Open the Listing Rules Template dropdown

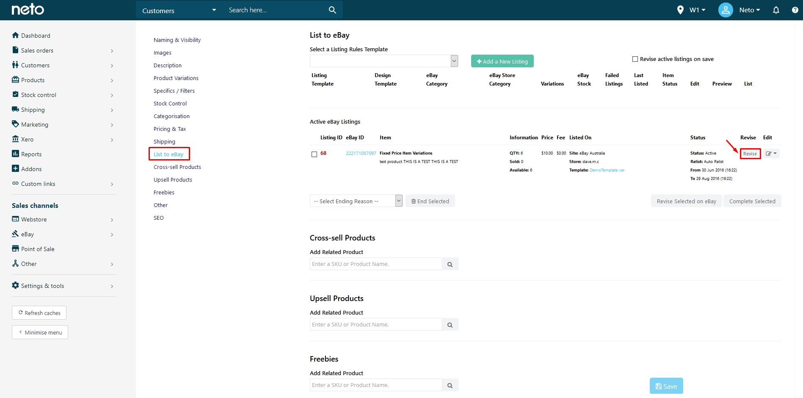(384, 61)
